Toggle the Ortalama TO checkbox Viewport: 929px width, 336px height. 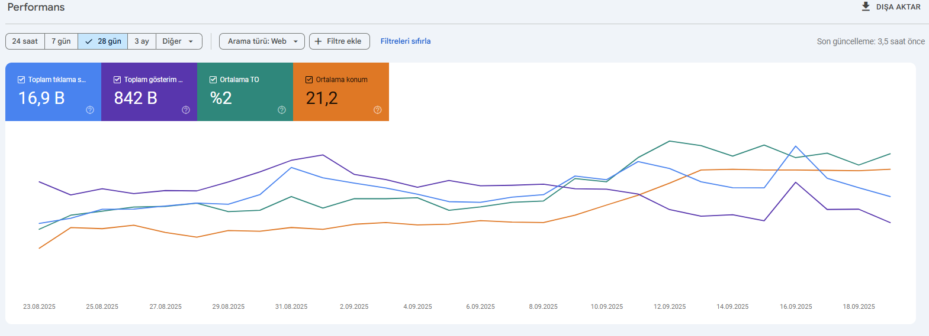coord(213,80)
